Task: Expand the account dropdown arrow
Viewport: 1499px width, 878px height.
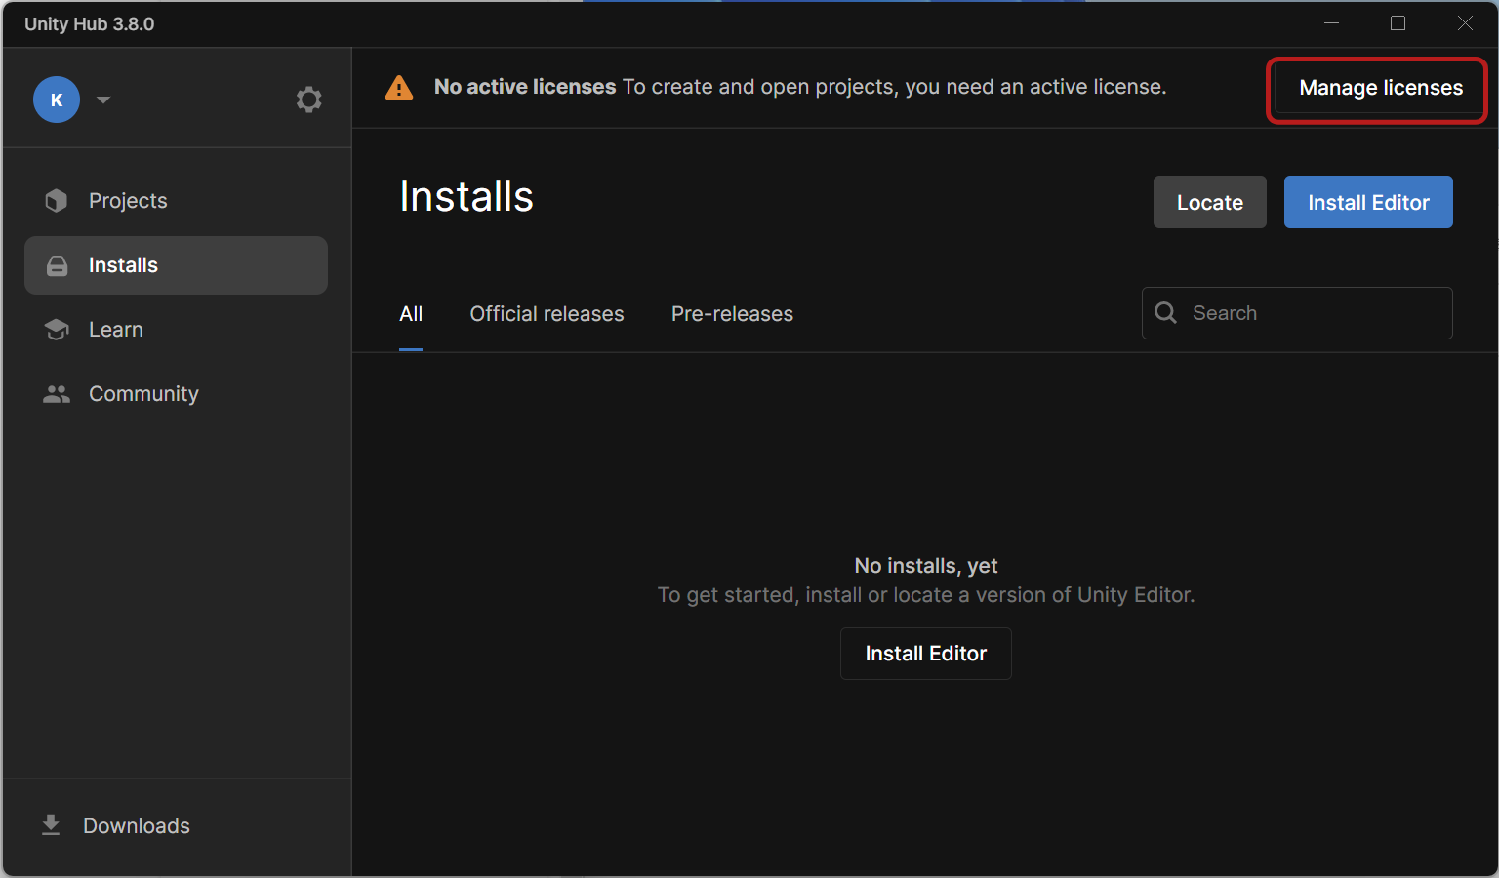Action: 103,100
